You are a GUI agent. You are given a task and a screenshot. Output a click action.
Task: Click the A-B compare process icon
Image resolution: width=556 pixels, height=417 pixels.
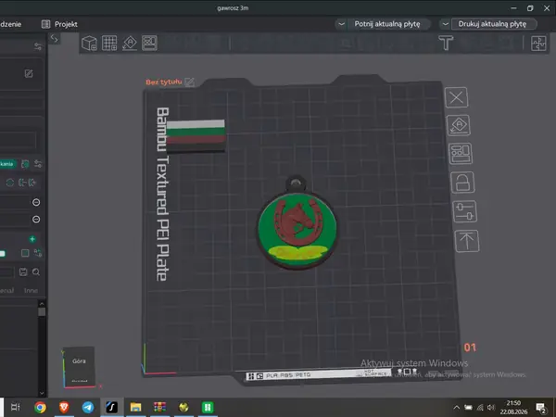pos(38,253)
